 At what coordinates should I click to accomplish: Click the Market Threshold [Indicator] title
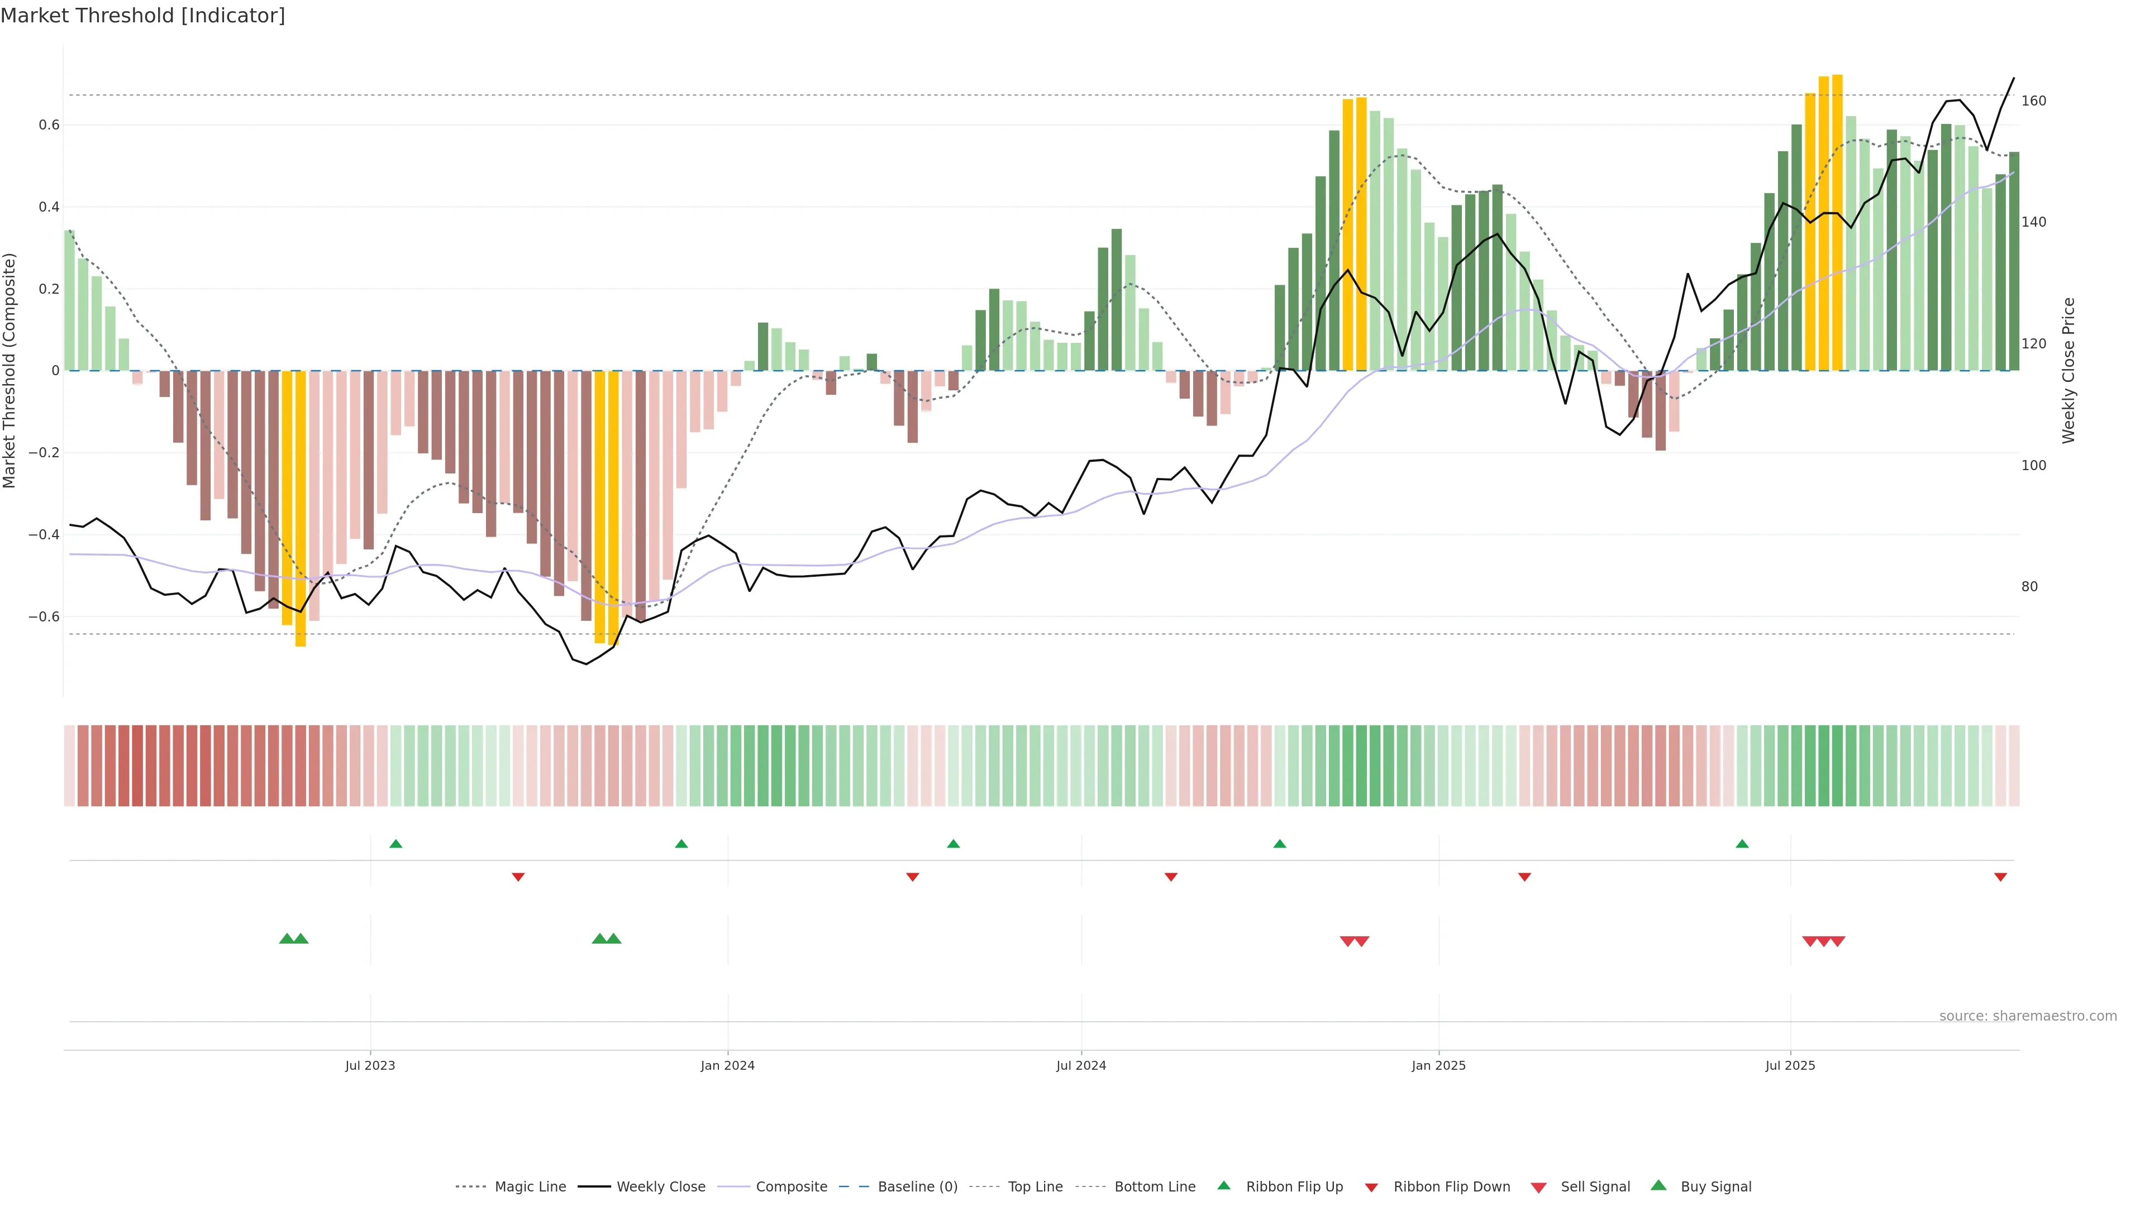142,16
